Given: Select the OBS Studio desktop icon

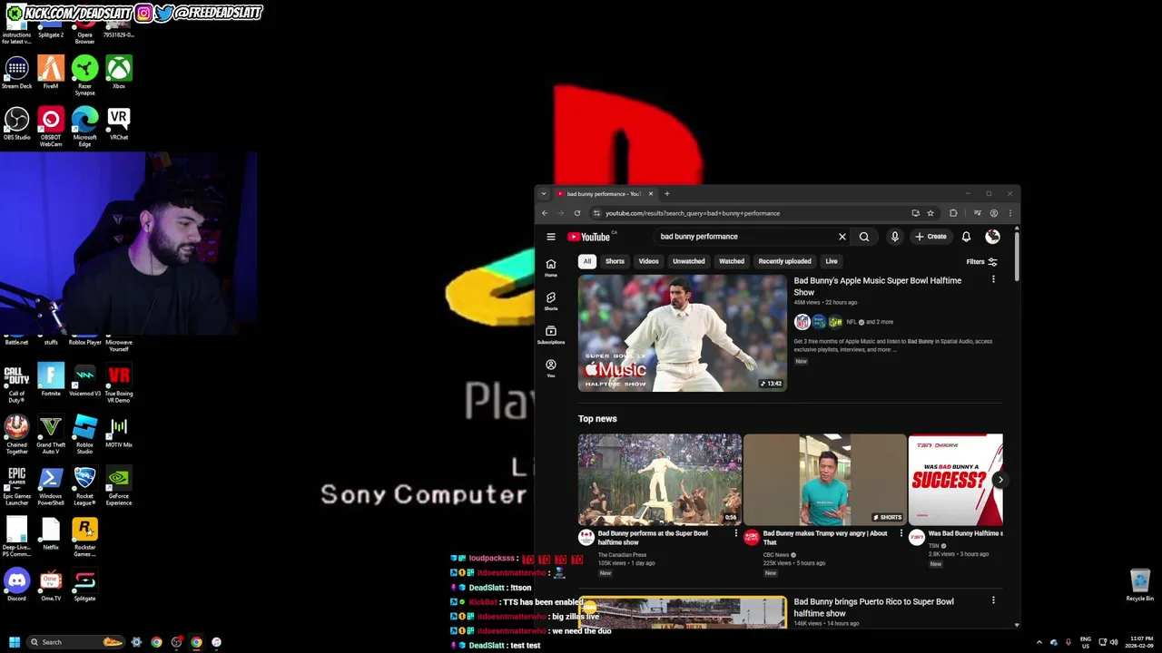Looking at the screenshot, I should click(x=16, y=123).
